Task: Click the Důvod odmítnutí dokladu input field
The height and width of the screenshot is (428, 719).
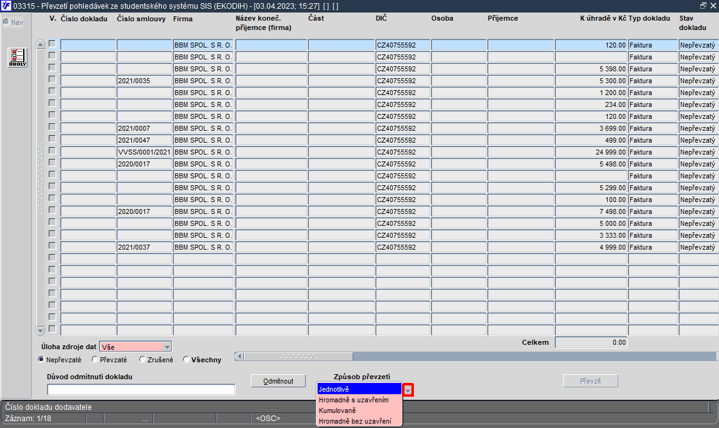Action: pos(141,389)
